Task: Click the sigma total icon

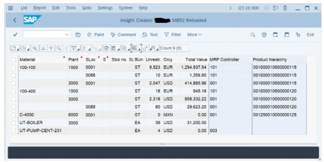Action: coord(84,48)
